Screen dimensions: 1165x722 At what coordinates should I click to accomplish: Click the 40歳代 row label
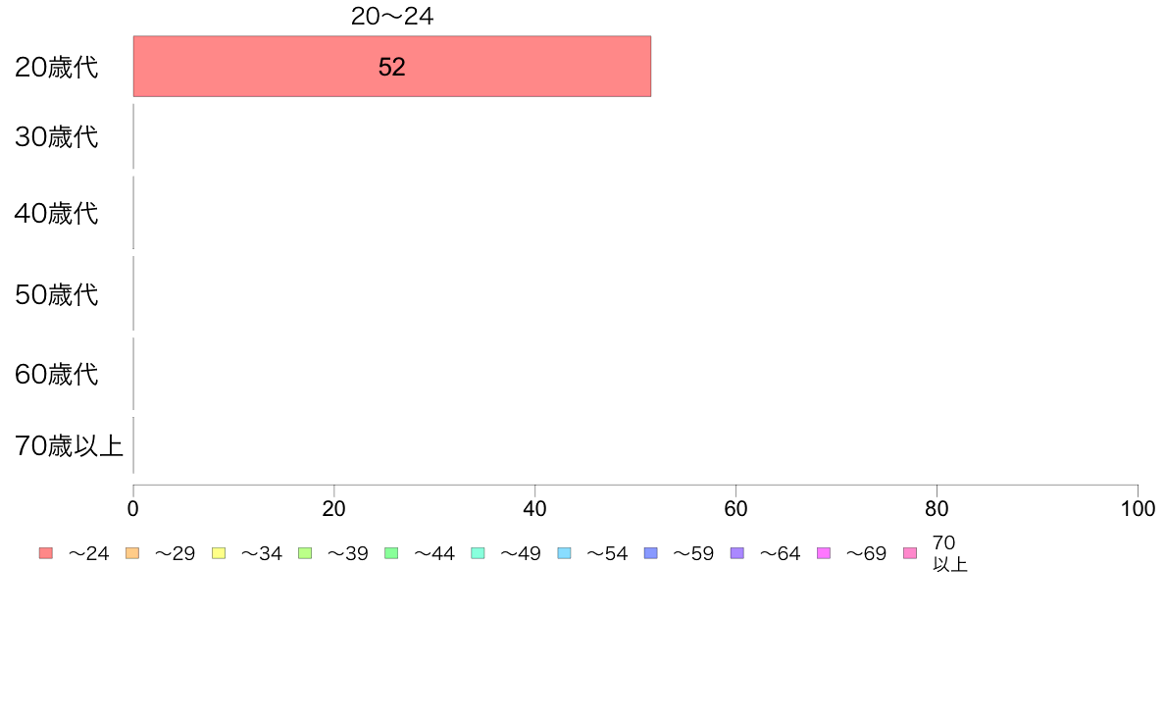57,214
